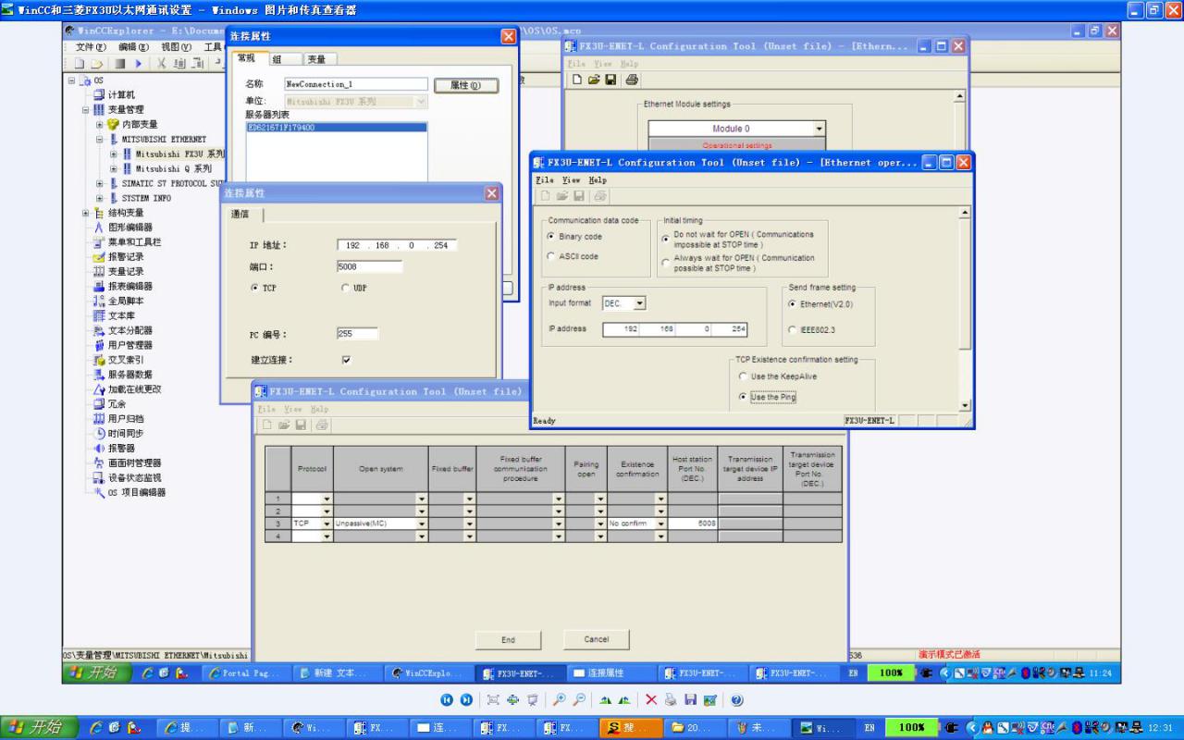
Task: Click the NewConnection_1 name field
Action: pos(355,84)
